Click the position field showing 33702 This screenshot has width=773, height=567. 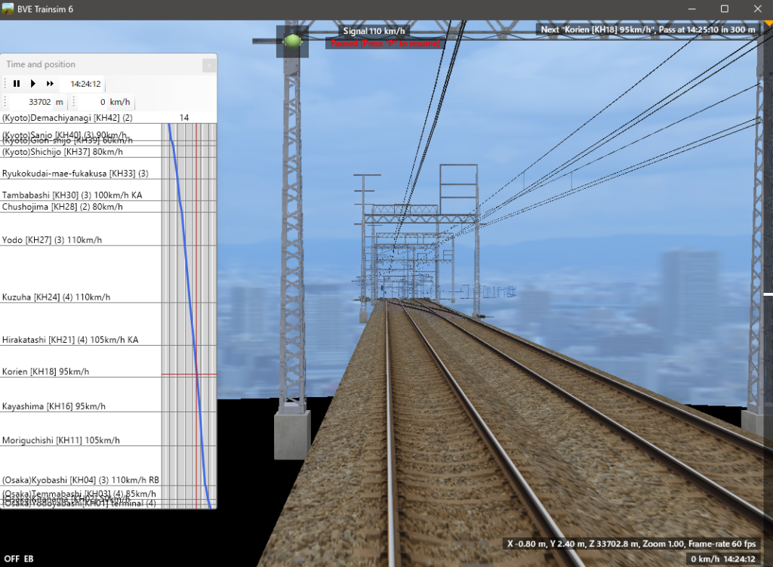(x=39, y=102)
